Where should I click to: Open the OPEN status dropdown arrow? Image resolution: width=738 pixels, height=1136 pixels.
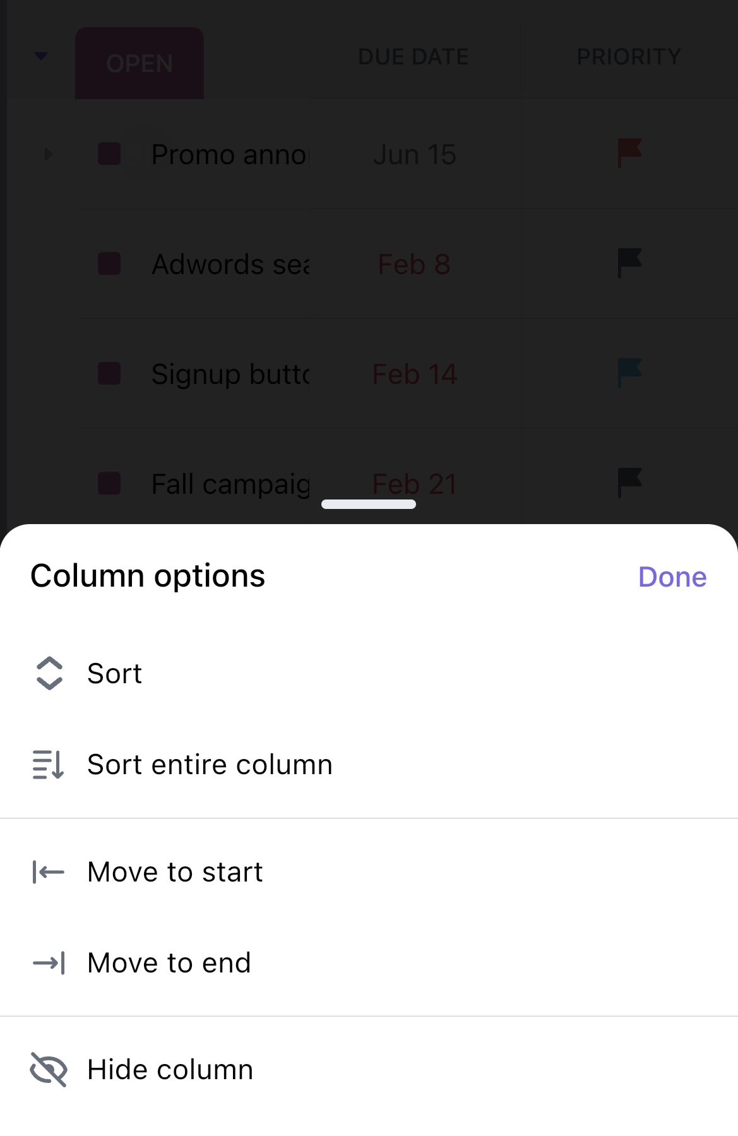41,56
